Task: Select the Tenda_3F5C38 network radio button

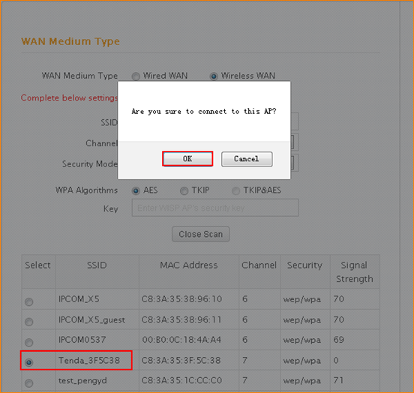Action: [x=29, y=362]
